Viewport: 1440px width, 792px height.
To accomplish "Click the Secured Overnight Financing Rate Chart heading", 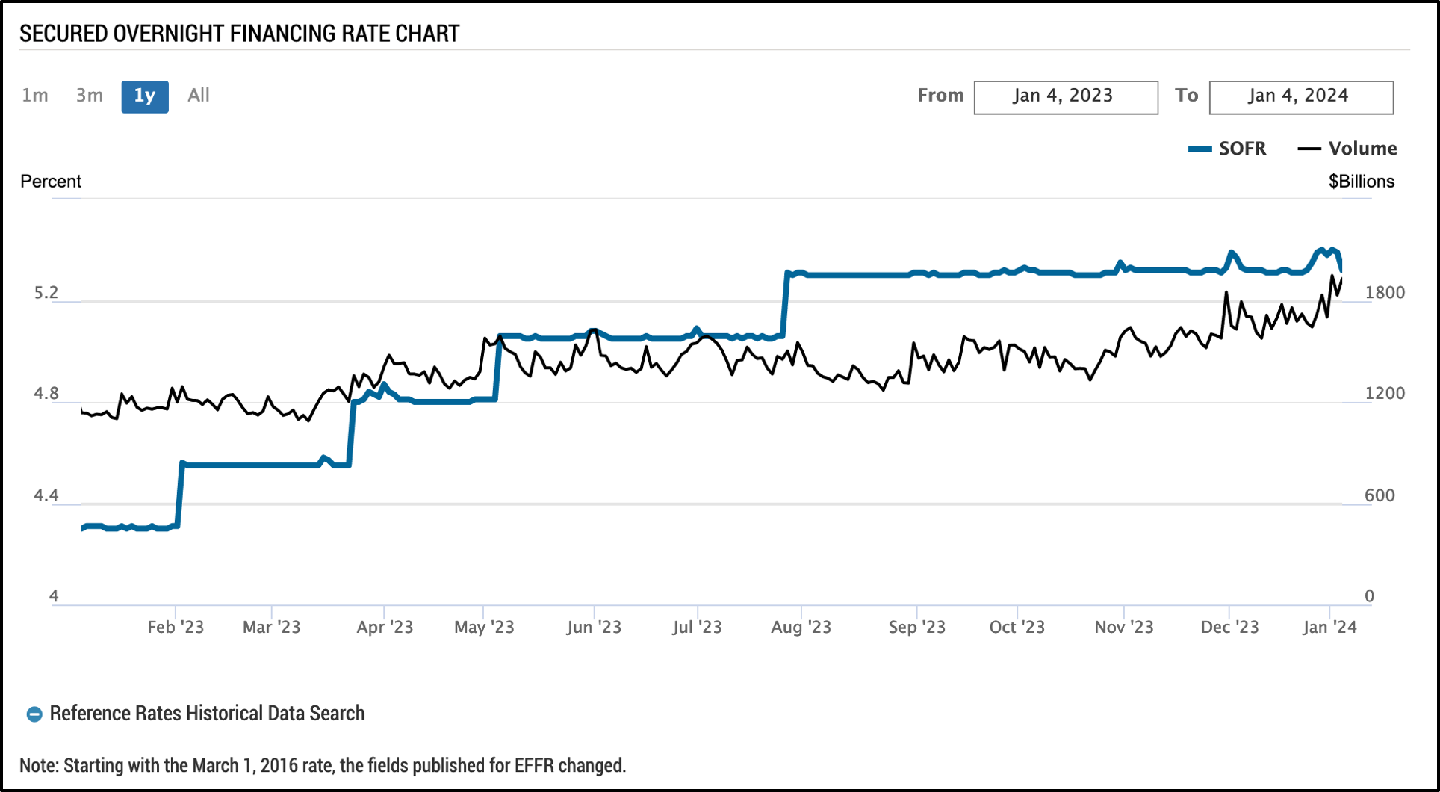I will tap(240, 34).
